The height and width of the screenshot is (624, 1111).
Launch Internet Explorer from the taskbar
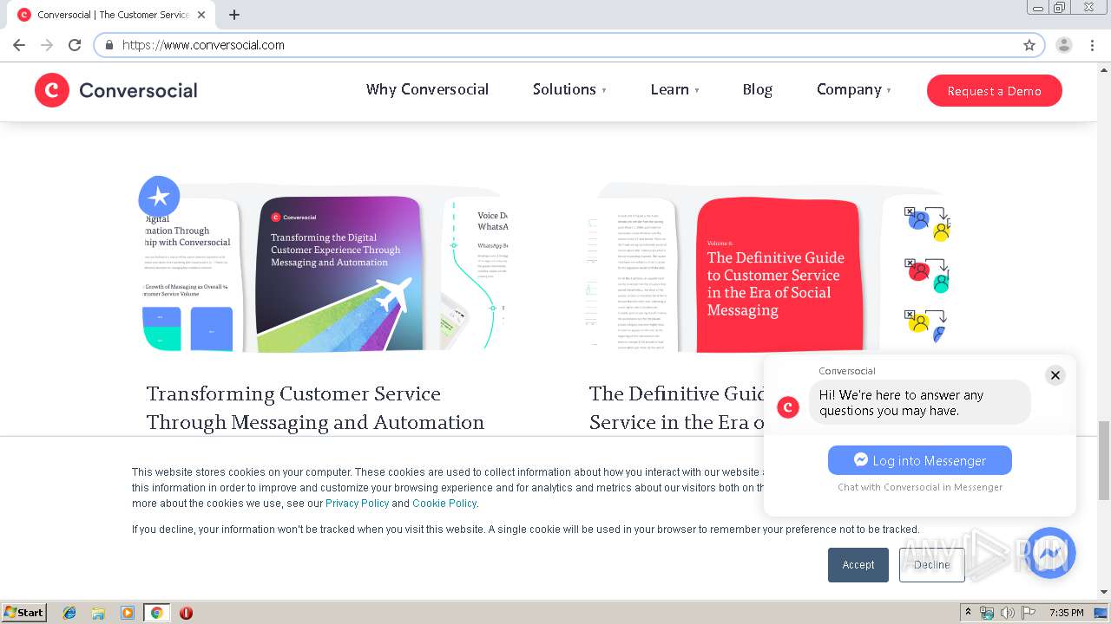69,613
